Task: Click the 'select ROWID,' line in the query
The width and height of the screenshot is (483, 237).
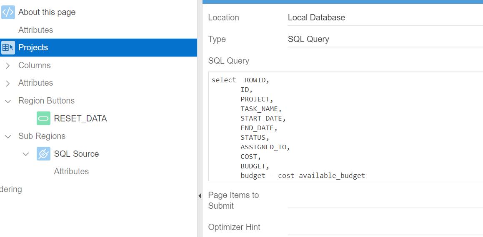Action: pos(240,80)
